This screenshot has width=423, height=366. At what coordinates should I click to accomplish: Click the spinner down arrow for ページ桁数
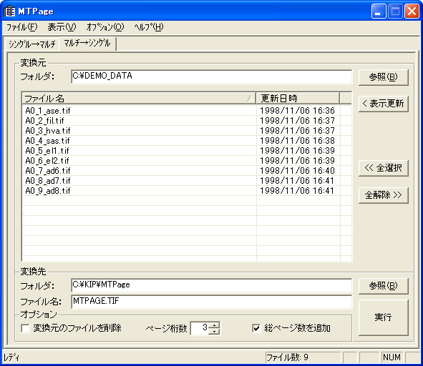coord(215,331)
